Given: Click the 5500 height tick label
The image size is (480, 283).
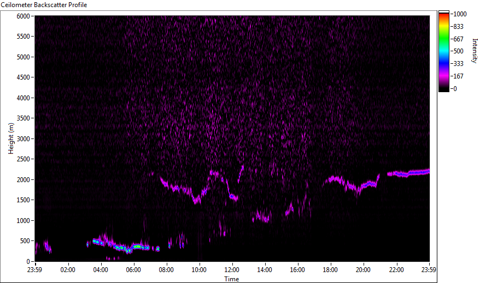Looking at the screenshot, I should 24,37.
